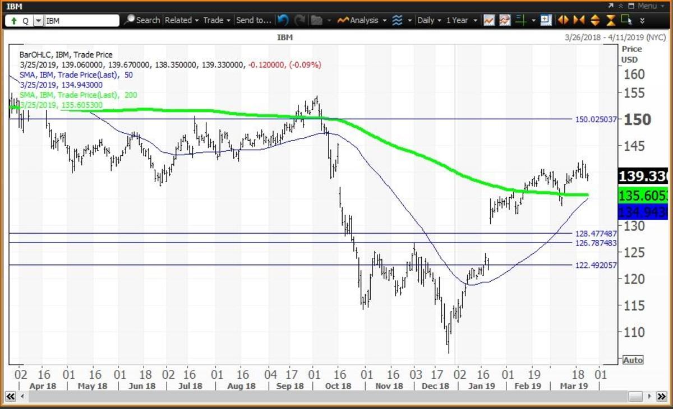Click the pop-out arrow icon near Menu
Screen dimensions: 673x409
click(x=611, y=6)
